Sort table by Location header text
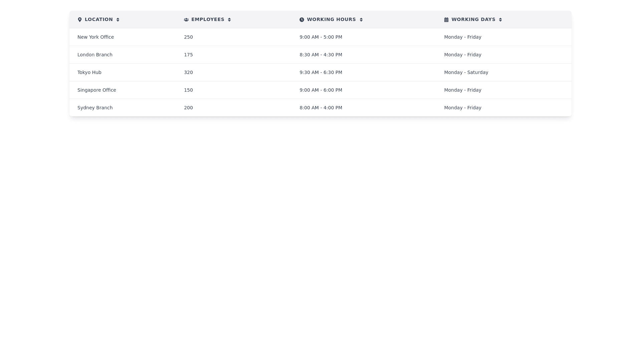This screenshot has height=360, width=641. [99, 19]
